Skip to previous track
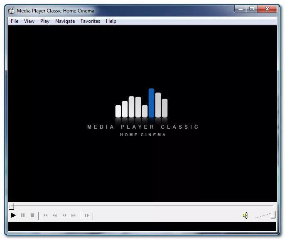285x240 pixels. tap(45, 215)
